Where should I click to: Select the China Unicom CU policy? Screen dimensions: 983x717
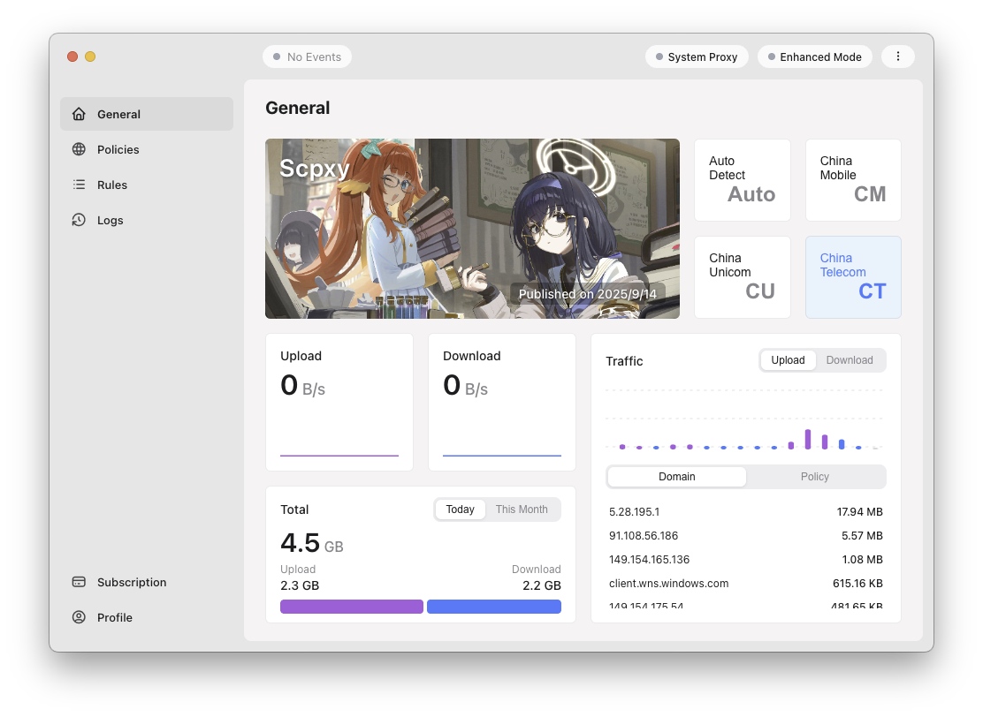tap(742, 276)
